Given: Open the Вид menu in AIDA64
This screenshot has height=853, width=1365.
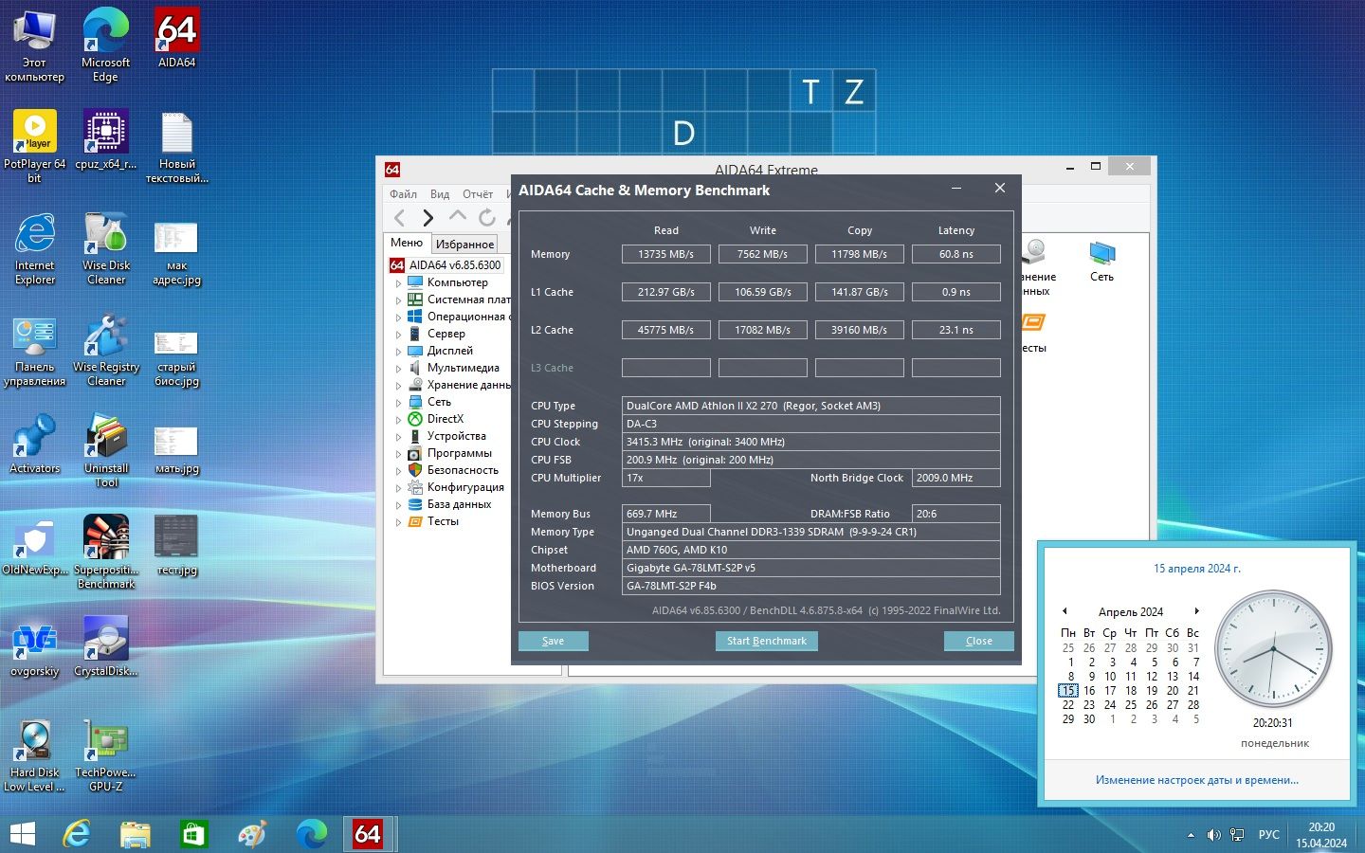Looking at the screenshot, I should (x=440, y=194).
